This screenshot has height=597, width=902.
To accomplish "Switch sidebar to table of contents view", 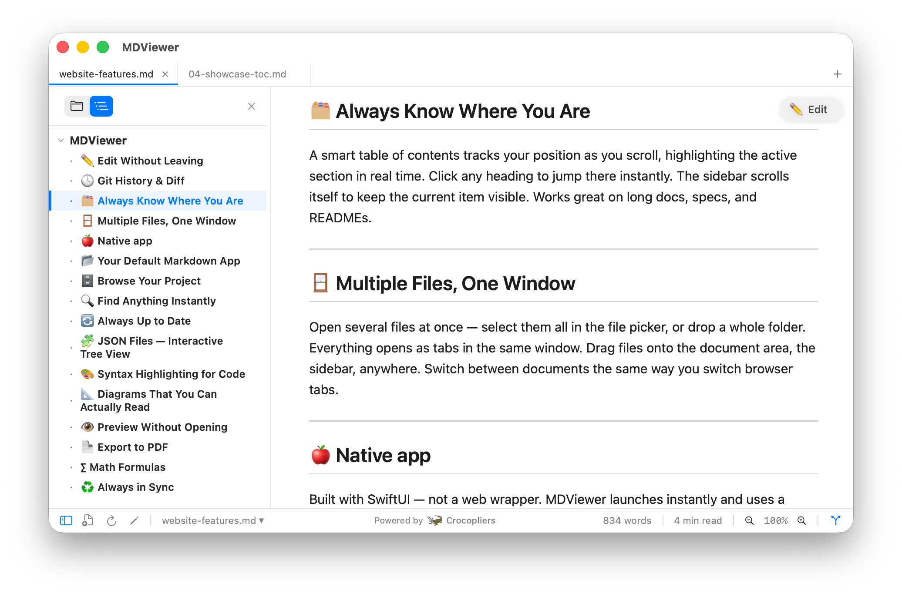I will tap(101, 106).
